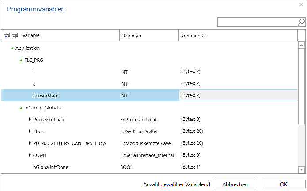
Task: Expand the Kbus entry
Action: click(30, 131)
